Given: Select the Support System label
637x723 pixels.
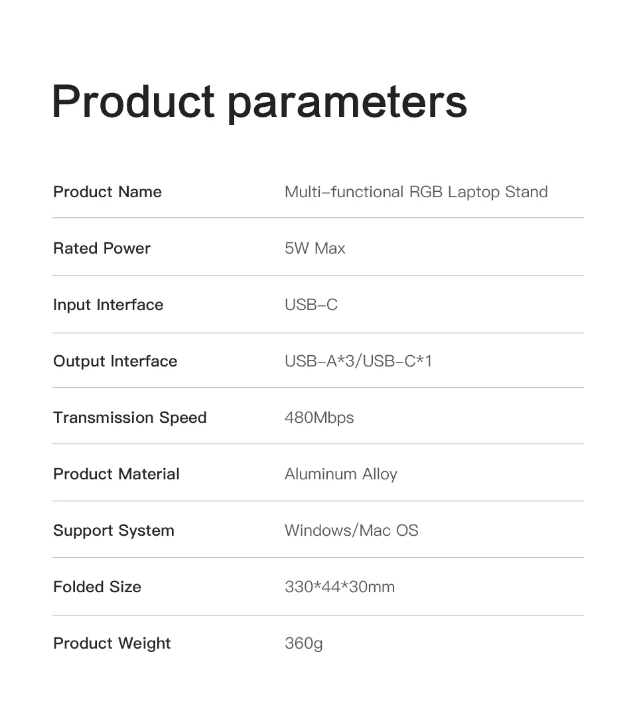Looking at the screenshot, I should (x=113, y=530).
